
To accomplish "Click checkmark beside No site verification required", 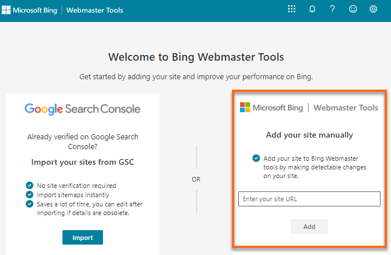I will (29, 185).
